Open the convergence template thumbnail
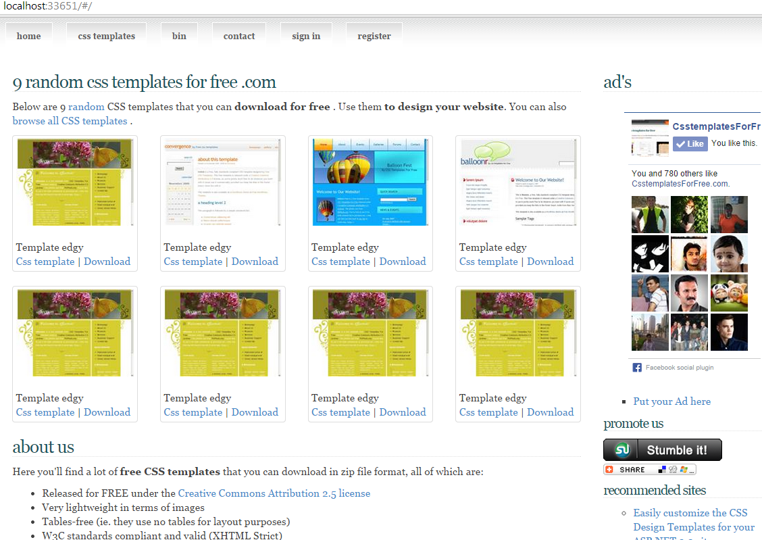Image resolution: width=762 pixels, height=540 pixels. (222, 182)
